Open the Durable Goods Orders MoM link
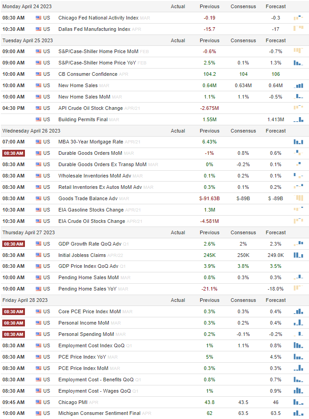Image resolution: width=309 pixels, height=419 pixels. click(90, 153)
